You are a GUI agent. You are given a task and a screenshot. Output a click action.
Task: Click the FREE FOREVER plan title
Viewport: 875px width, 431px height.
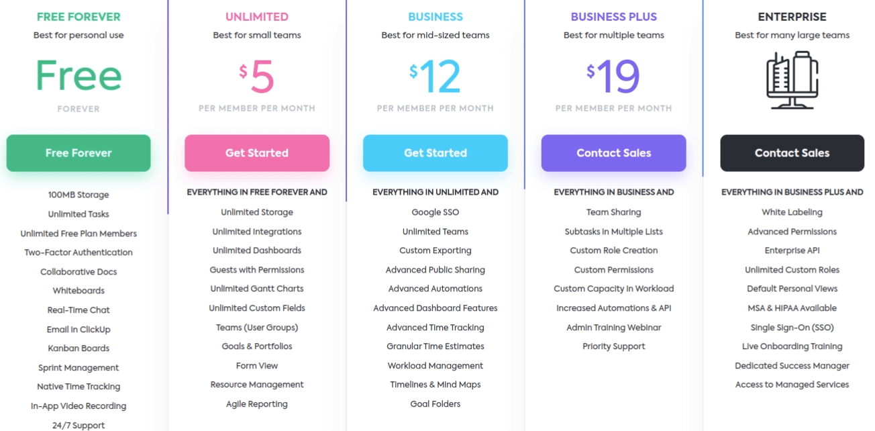(x=79, y=17)
